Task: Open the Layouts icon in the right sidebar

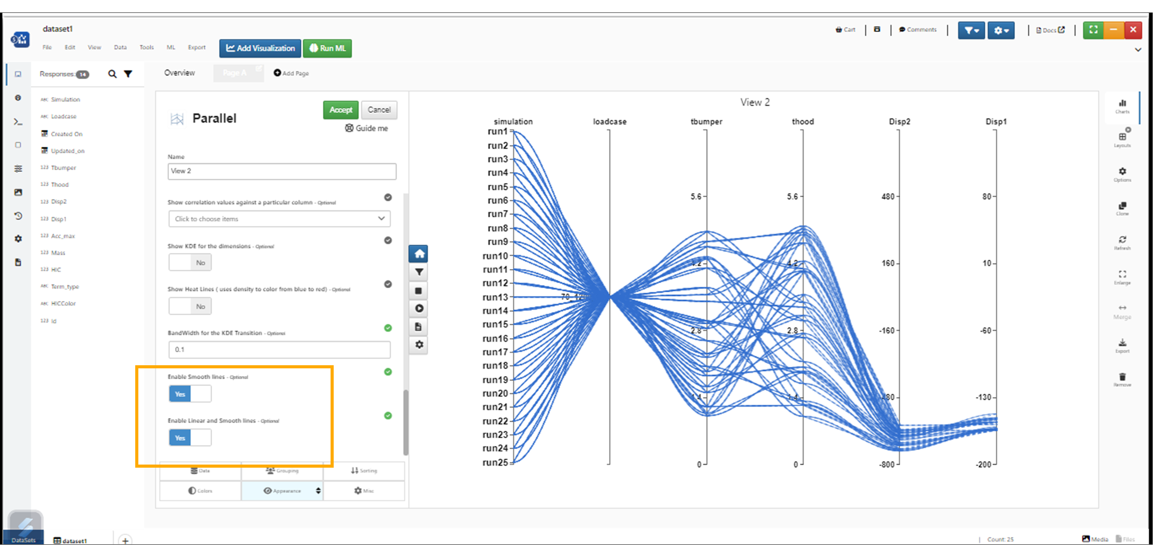Action: click(x=1122, y=140)
